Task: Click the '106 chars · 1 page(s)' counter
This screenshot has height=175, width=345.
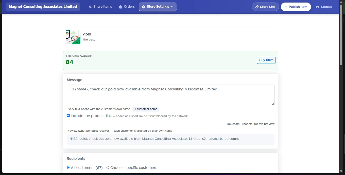Action: tap(251, 124)
